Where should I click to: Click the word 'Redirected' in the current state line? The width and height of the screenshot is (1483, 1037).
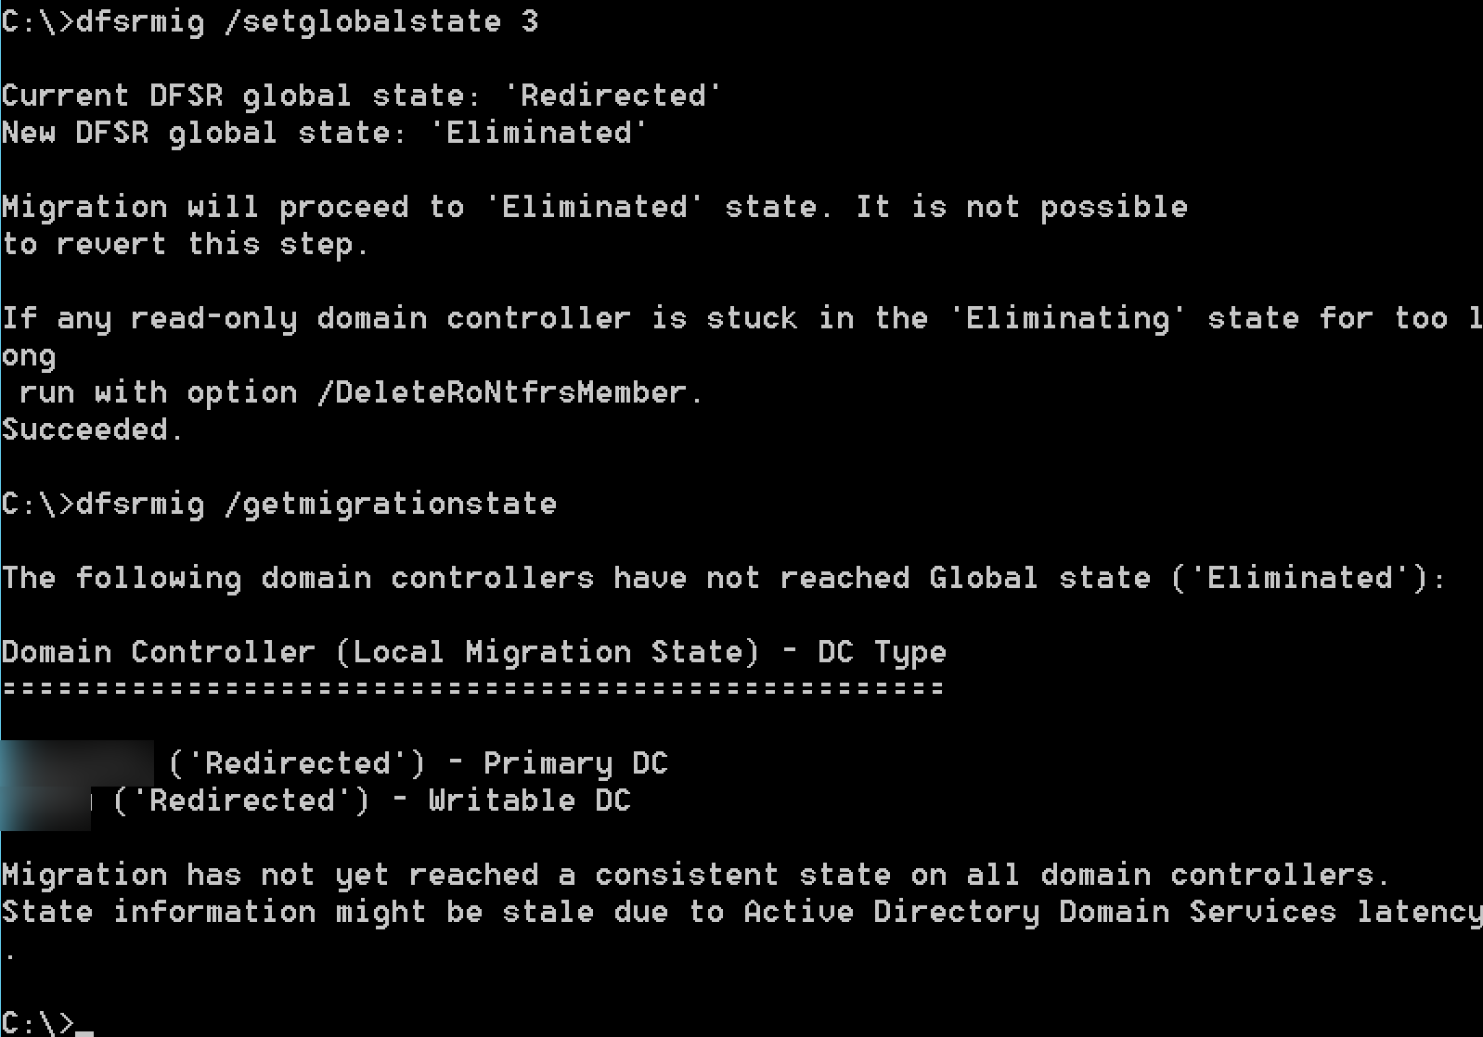613,96
